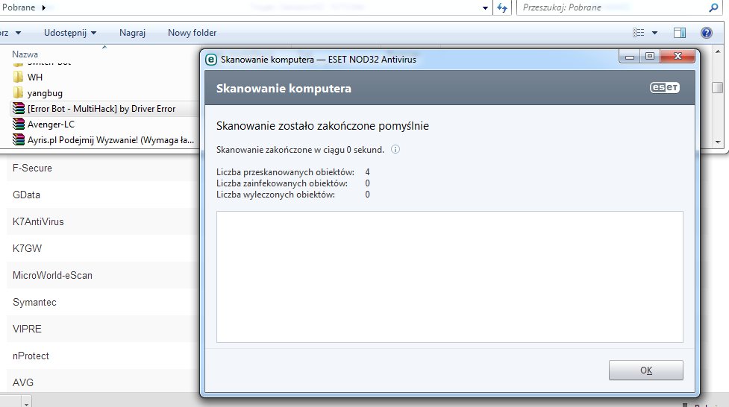Click the ESET logo in the dialog header
The height and width of the screenshot is (407, 729).
[x=664, y=88]
